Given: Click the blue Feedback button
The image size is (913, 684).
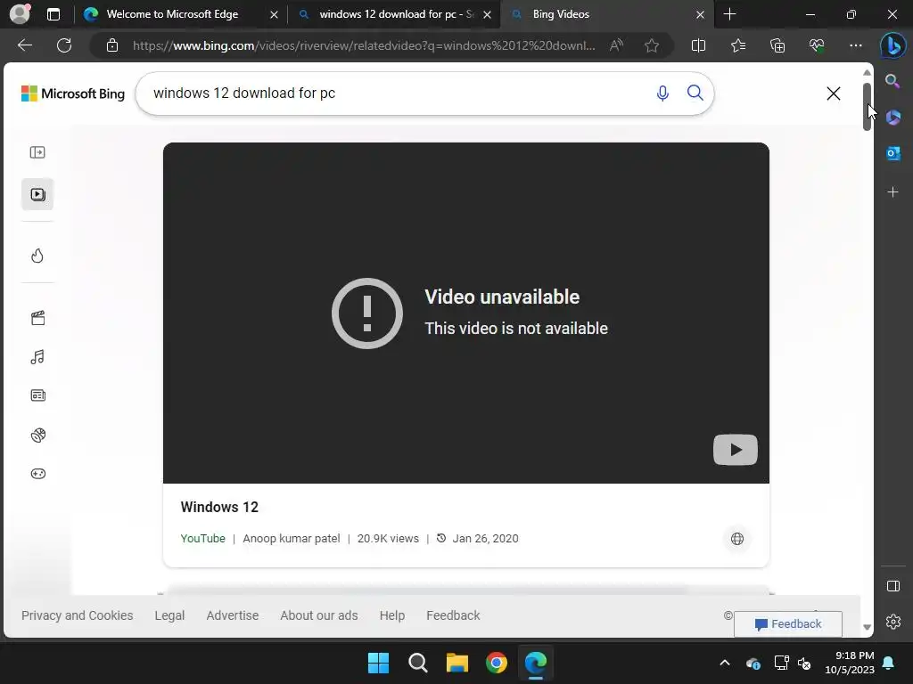Looking at the screenshot, I should (x=788, y=623).
